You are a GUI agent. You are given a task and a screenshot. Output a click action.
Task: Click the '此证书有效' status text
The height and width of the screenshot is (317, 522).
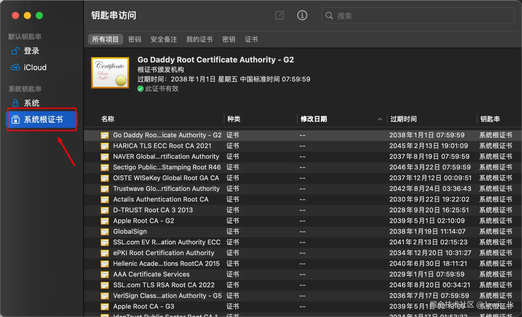162,89
